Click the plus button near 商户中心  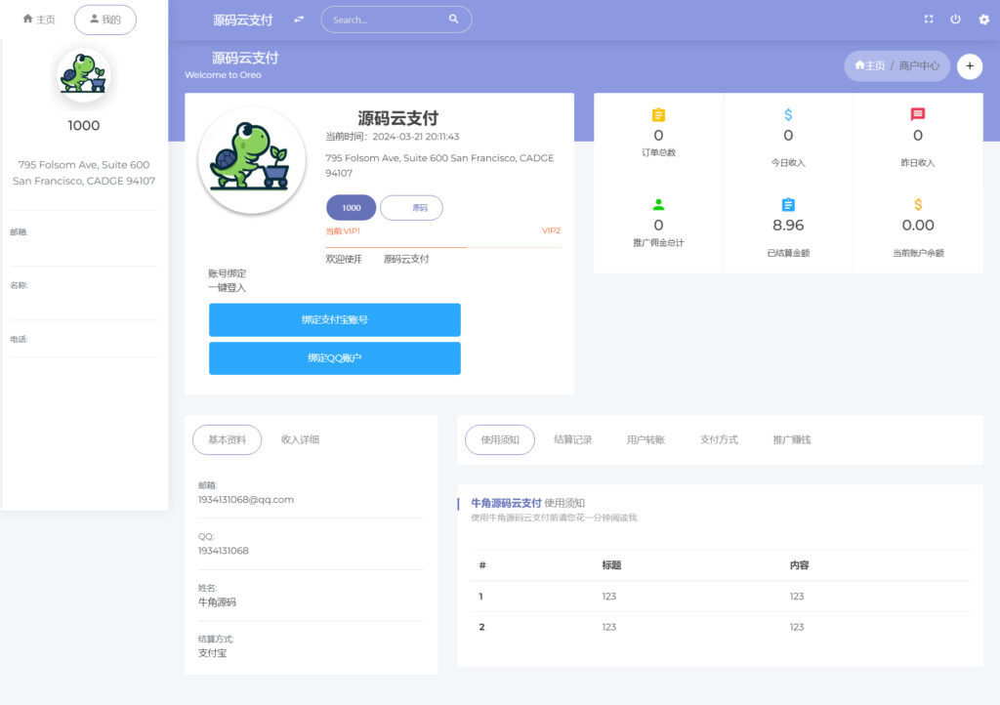969,65
